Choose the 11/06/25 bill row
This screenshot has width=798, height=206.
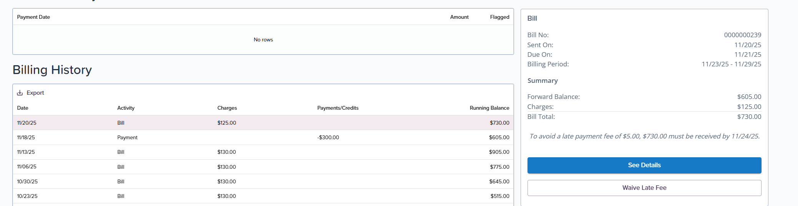pyautogui.click(x=263, y=167)
